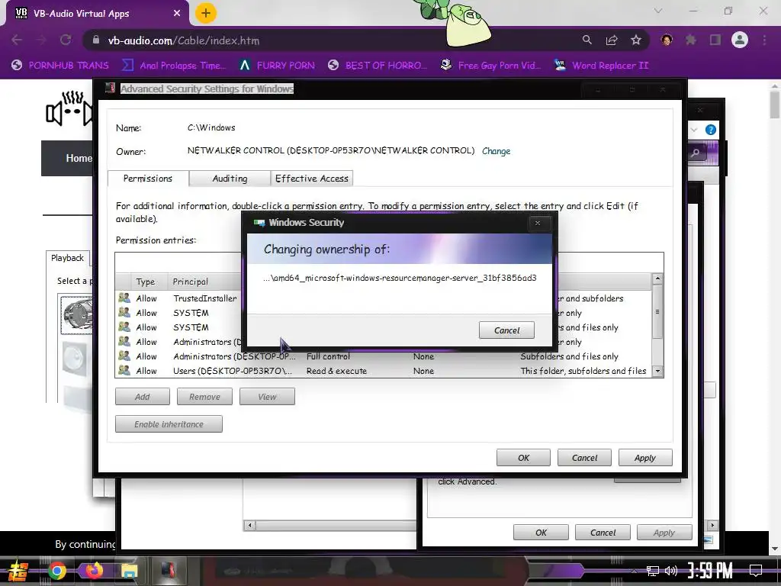Open Firefox from the taskbar
Screen dimensions: 781x586
tap(93, 571)
